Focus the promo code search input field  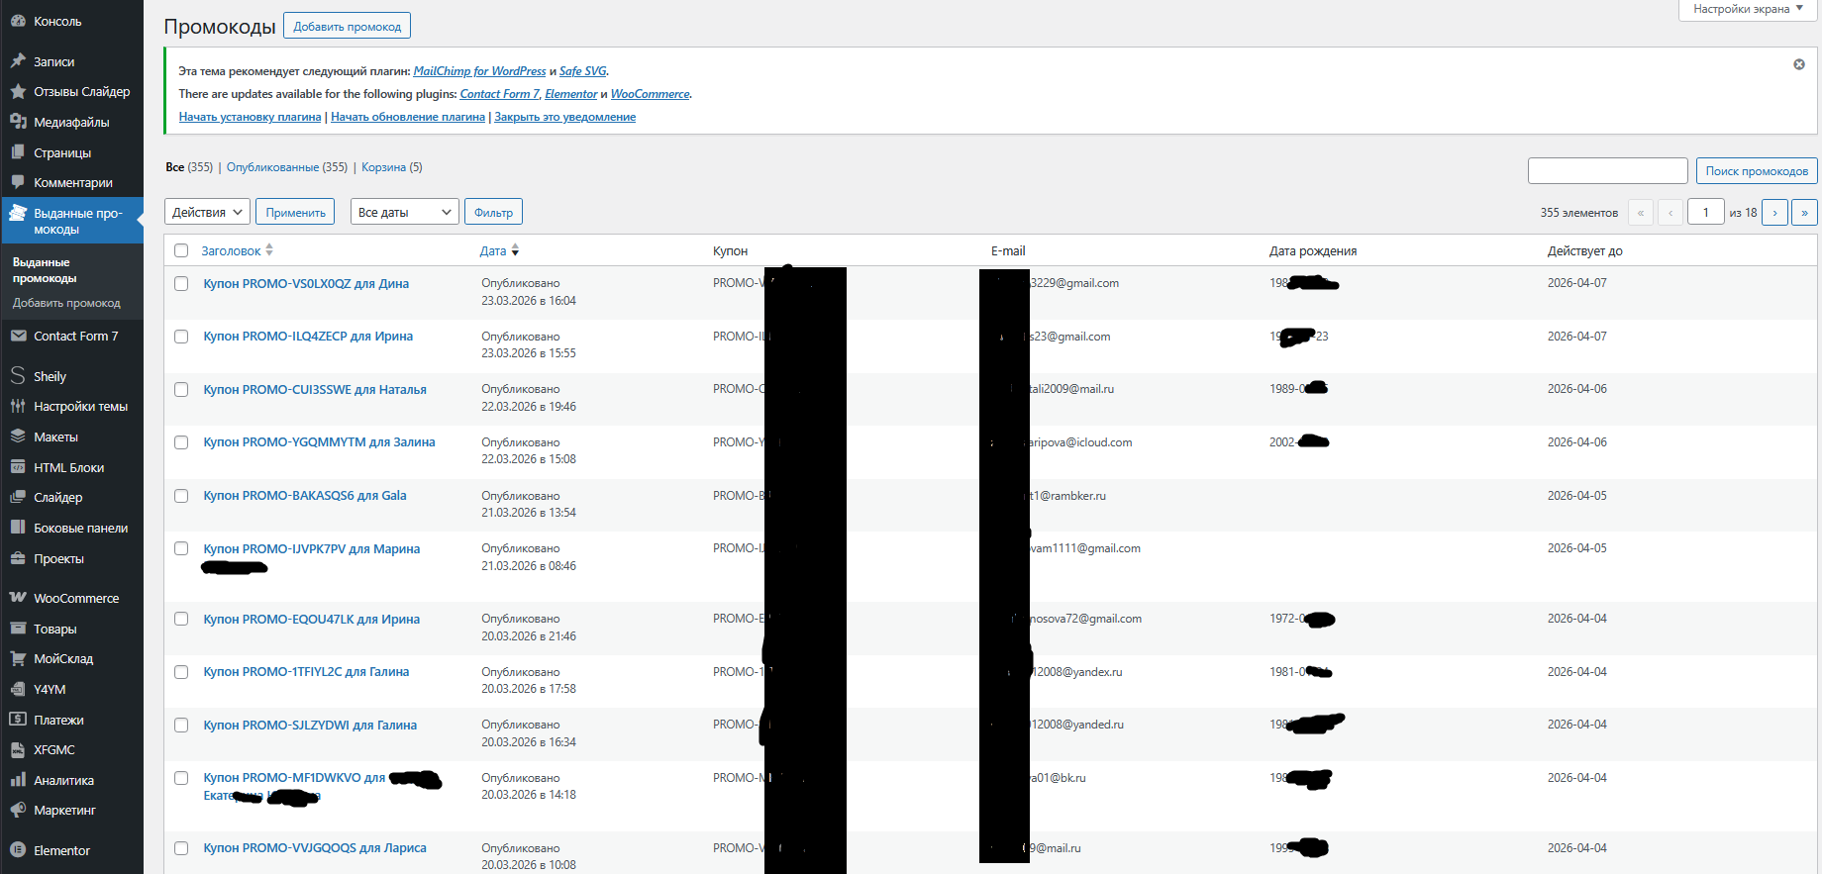tap(1608, 170)
